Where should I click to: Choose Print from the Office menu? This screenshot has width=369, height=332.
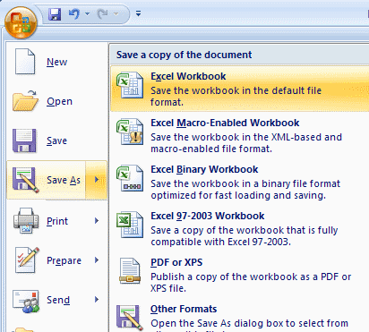coord(56,221)
